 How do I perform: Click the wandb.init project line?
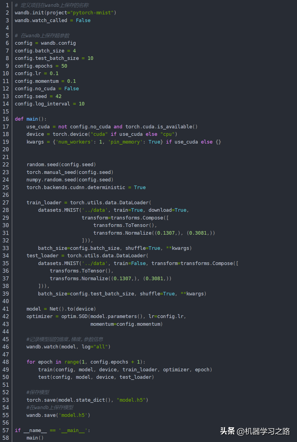(x=66, y=13)
